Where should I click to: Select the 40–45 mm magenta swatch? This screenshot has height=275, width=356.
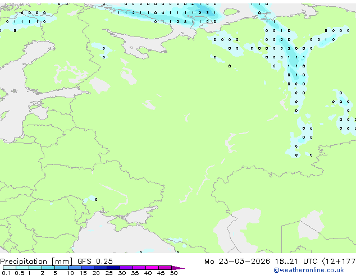pyautogui.click(x=152, y=268)
